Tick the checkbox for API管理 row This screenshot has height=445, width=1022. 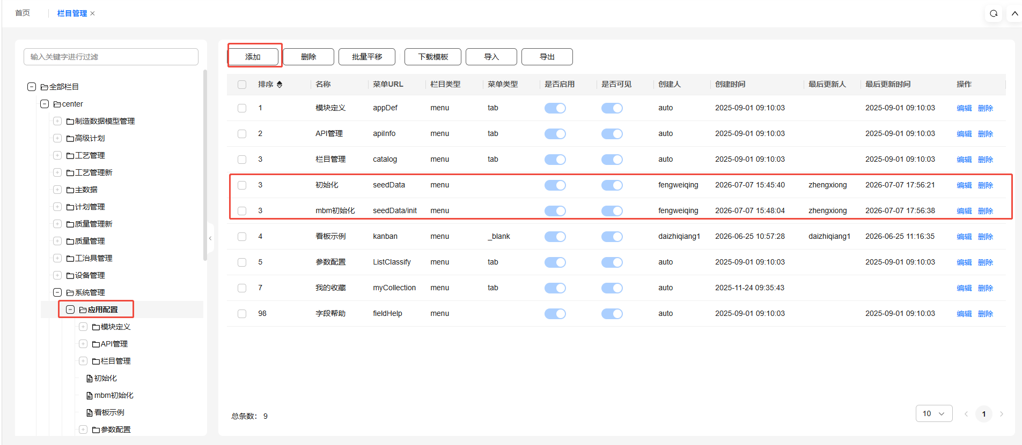click(x=242, y=134)
